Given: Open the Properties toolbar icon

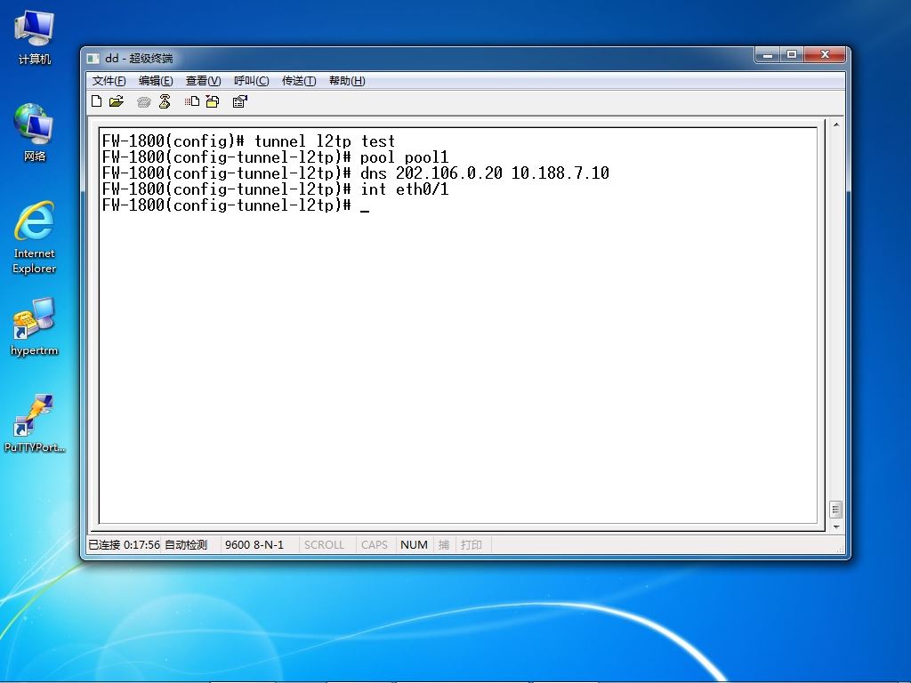Looking at the screenshot, I should (240, 101).
